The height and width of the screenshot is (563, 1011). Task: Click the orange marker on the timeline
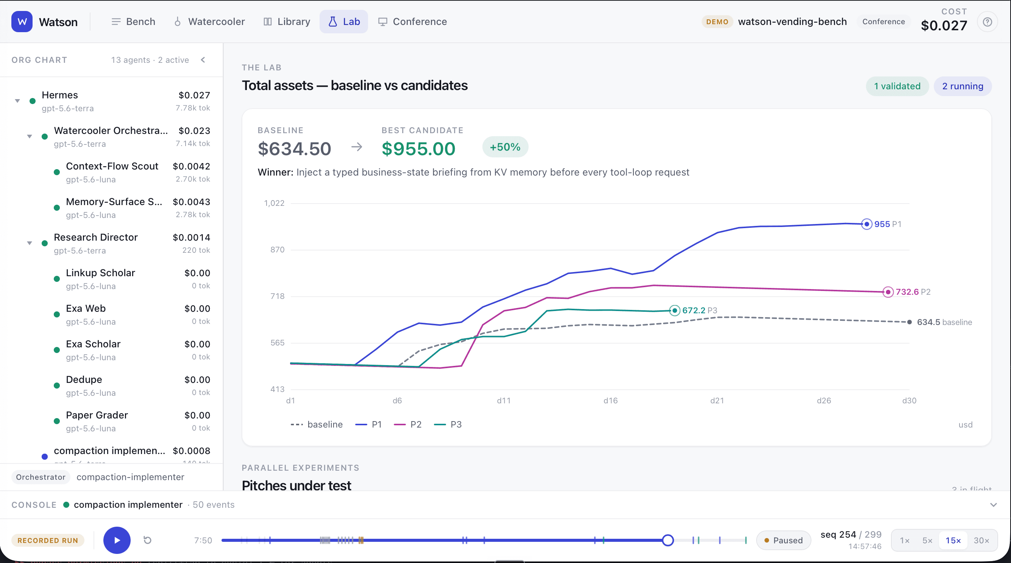pos(361,540)
